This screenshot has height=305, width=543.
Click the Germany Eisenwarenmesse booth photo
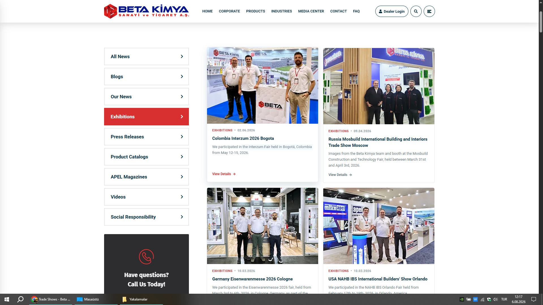click(x=262, y=226)
